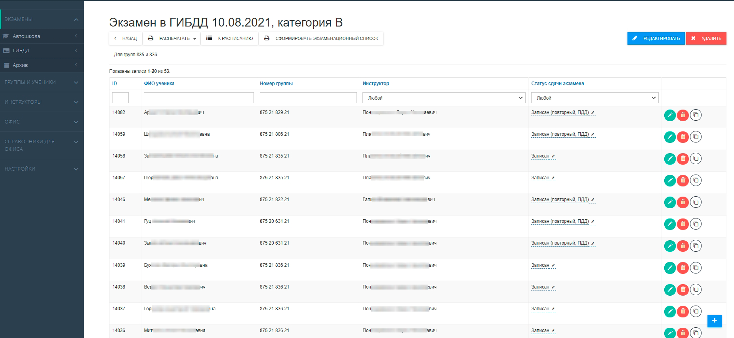This screenshot has height=338, width=734.
Task: Edit row 14041 with green pencil icon
Action: 670,224
